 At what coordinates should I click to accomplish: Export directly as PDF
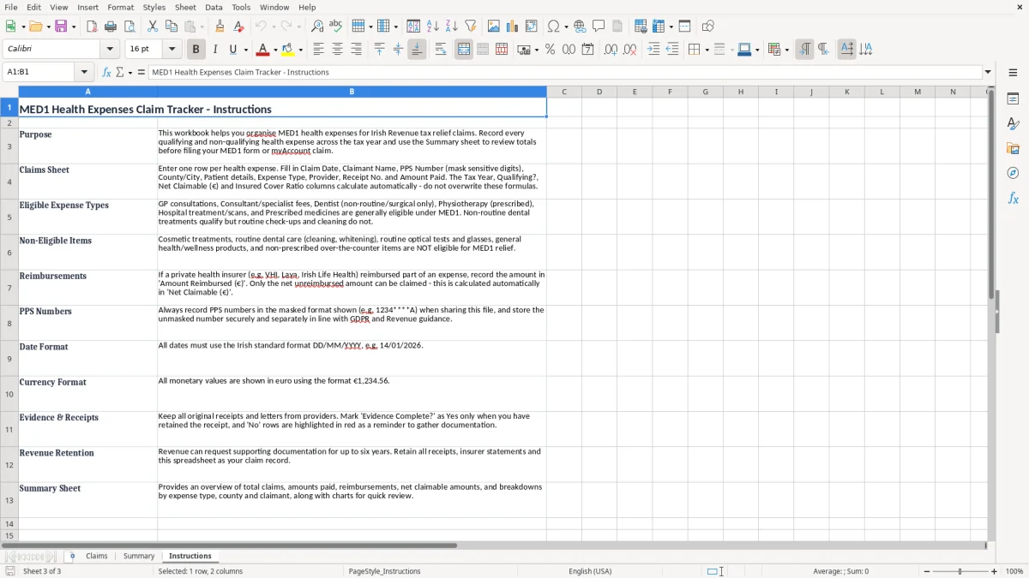pos(92,27)
